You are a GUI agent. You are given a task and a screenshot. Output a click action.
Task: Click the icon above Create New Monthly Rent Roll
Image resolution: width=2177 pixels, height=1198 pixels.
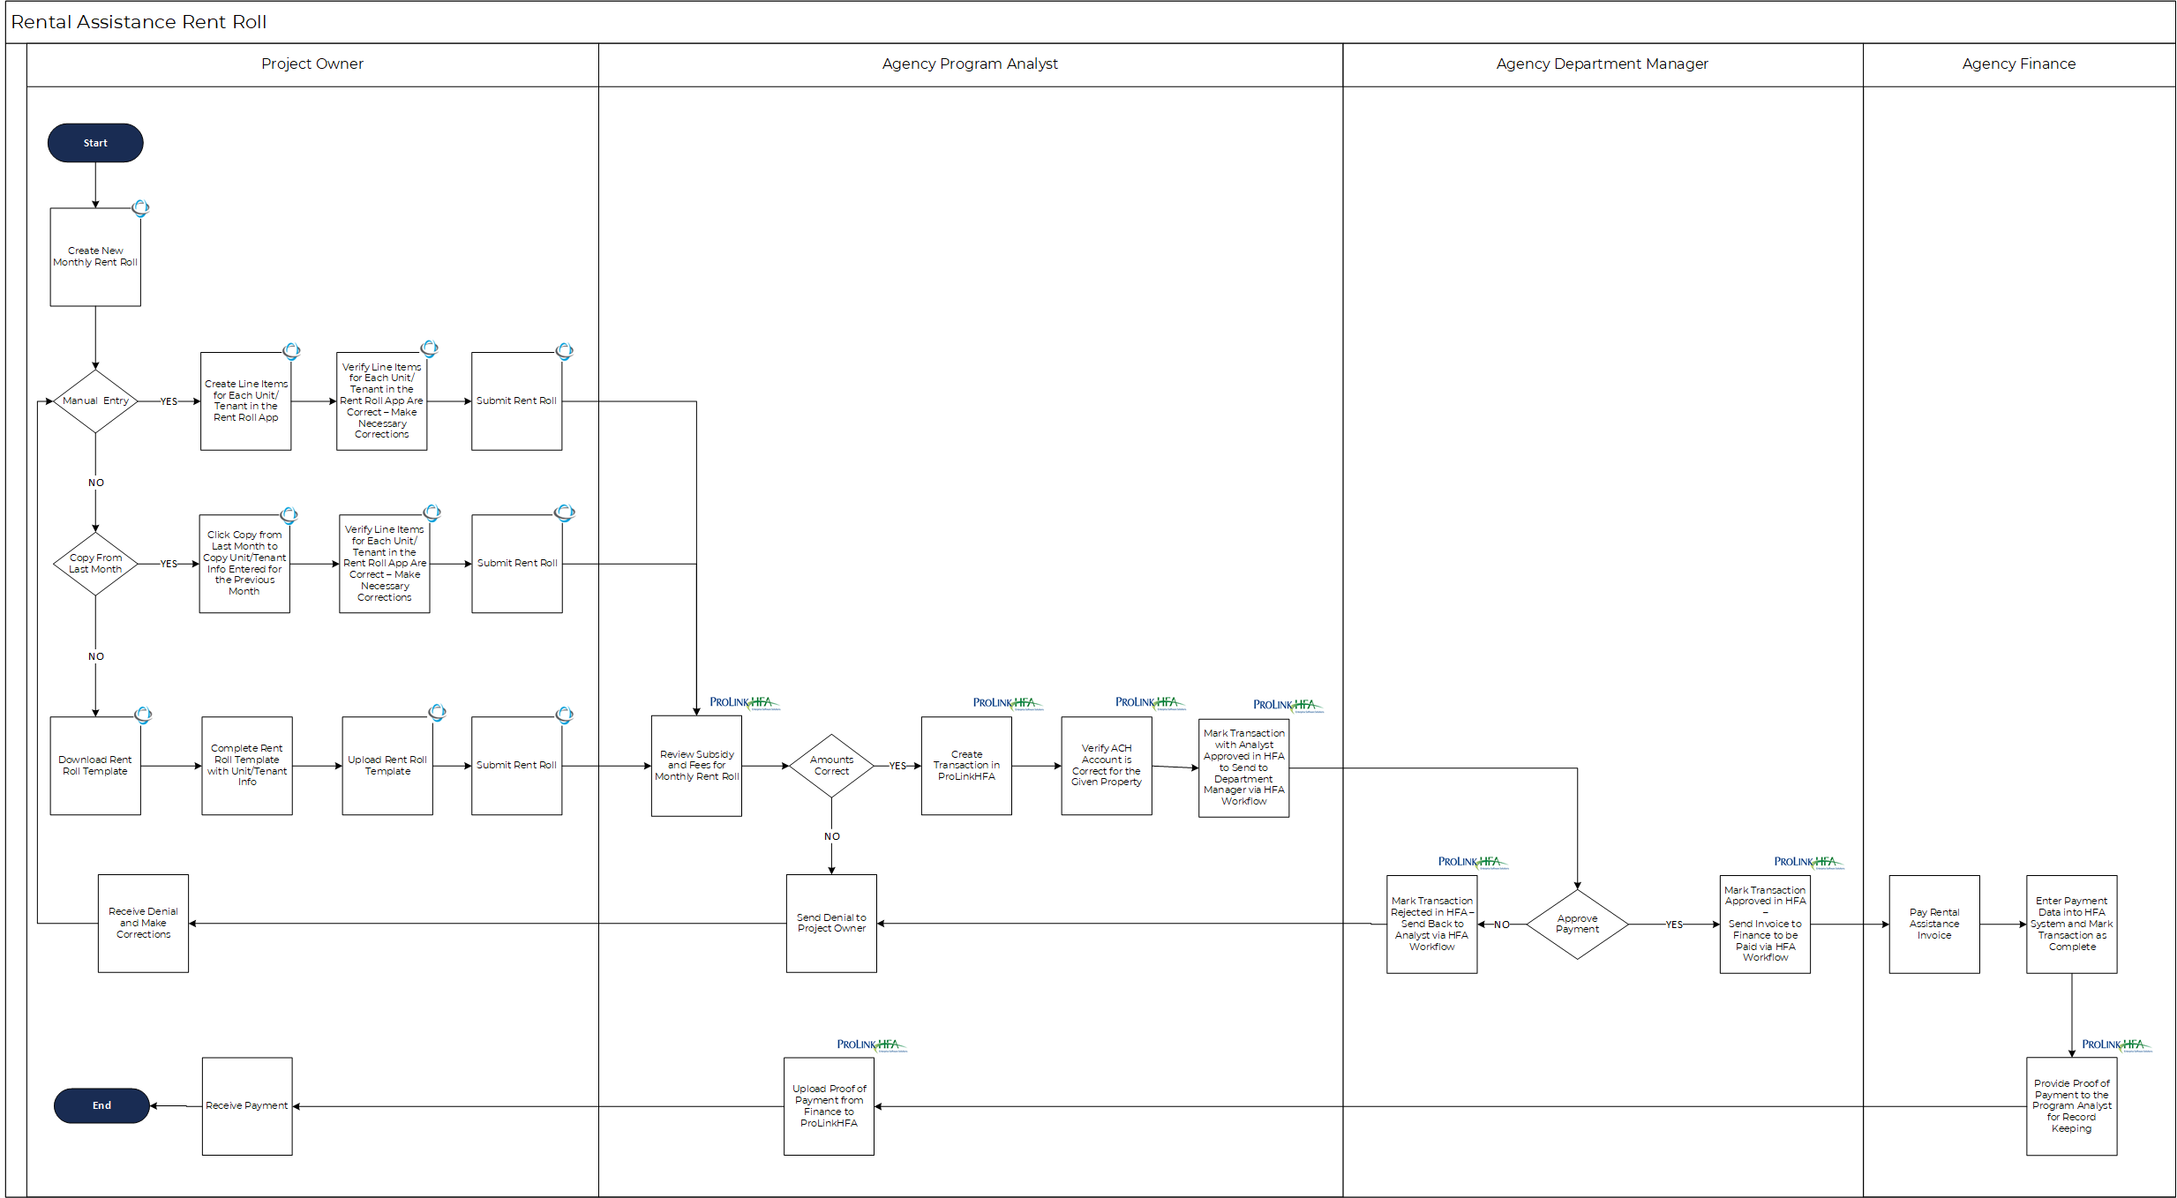click(140, 208)
